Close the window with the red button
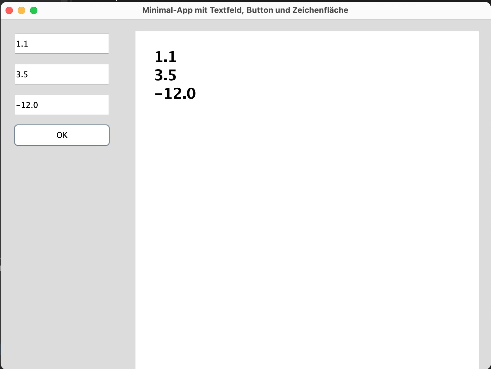Viewport: 491px width, 369px height. (x=9, y=10)
